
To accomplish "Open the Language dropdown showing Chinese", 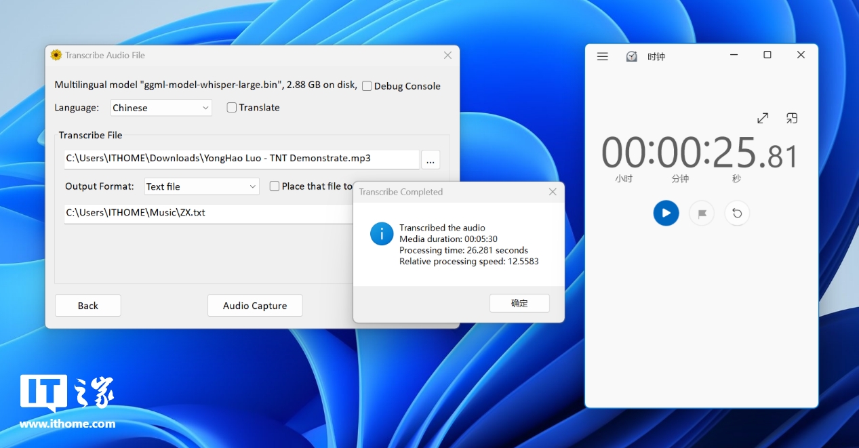I will point(161,108).
